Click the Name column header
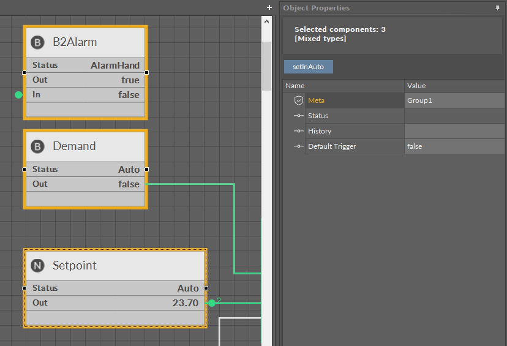This screenshot has width=507, height=346. pos(295,86)
